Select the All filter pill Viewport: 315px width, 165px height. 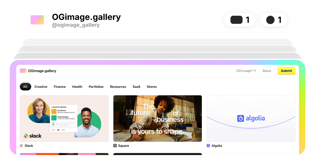[x=25, y=87]
